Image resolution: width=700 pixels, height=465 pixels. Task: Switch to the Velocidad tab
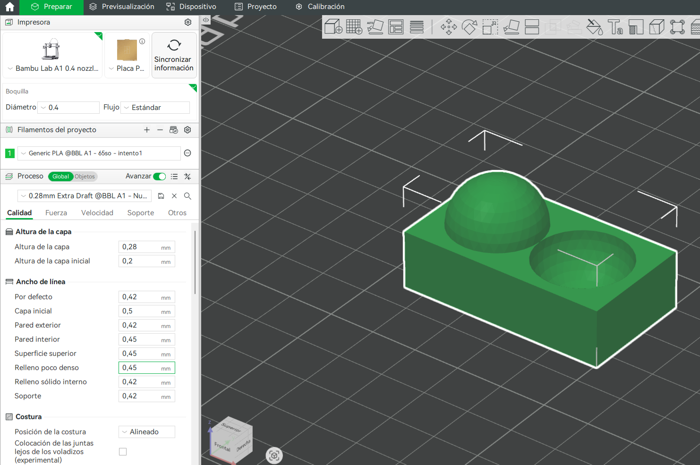[97, 213]
